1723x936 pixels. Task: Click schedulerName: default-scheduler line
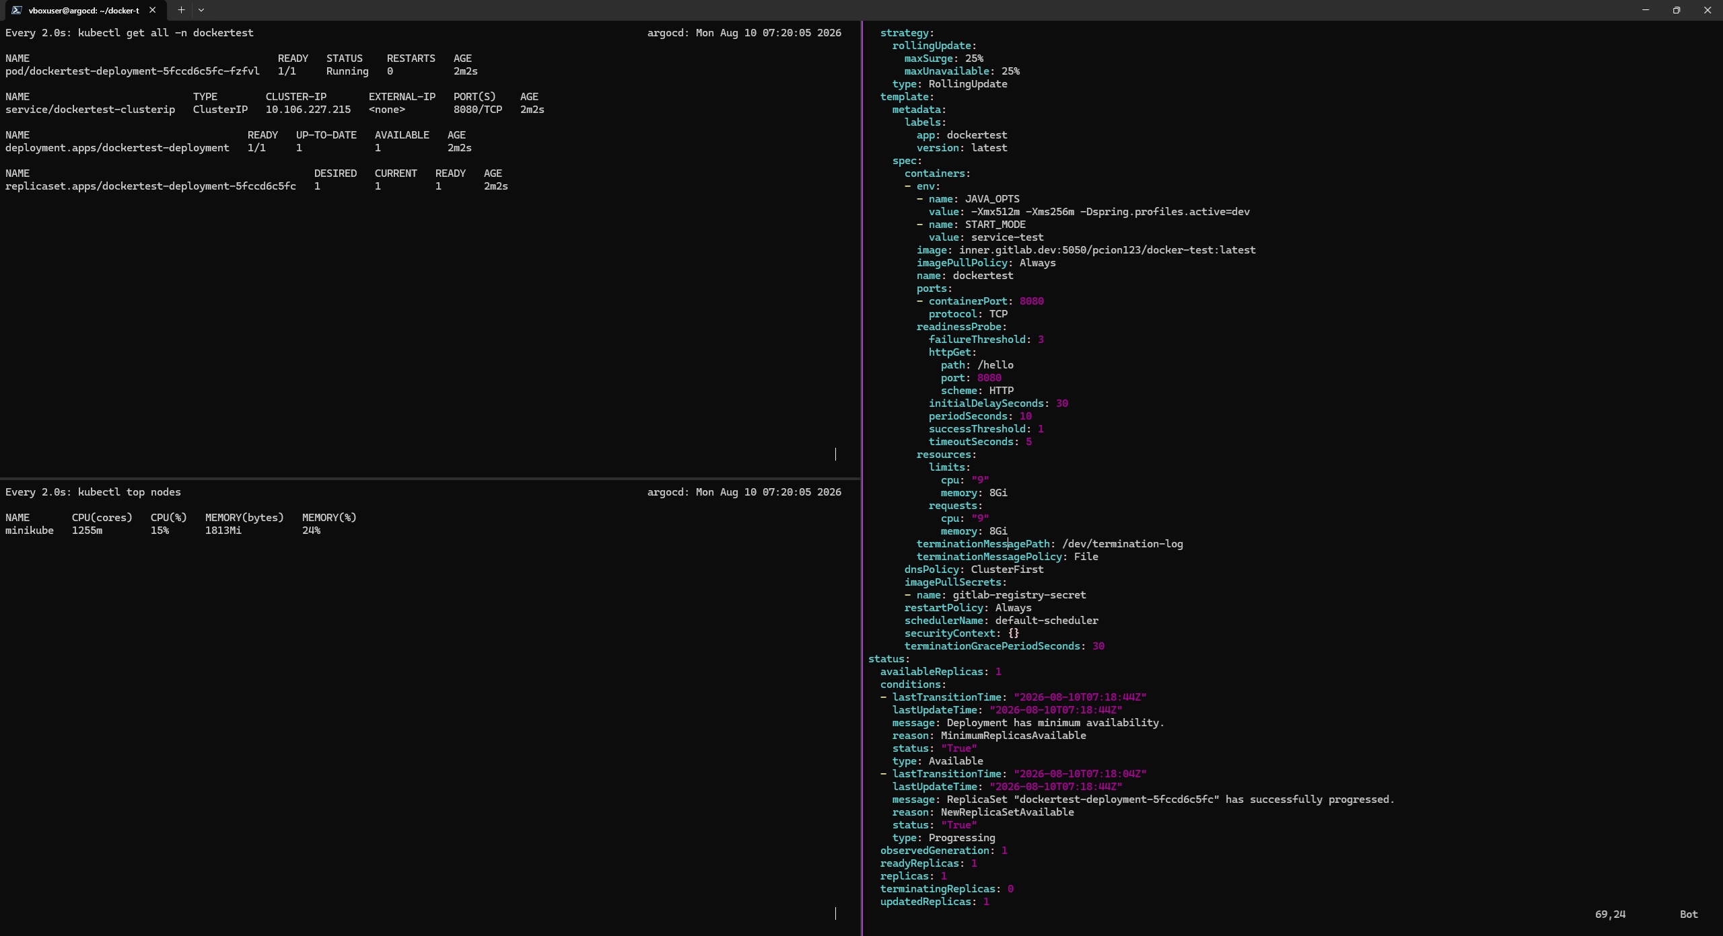point(1001,621)
